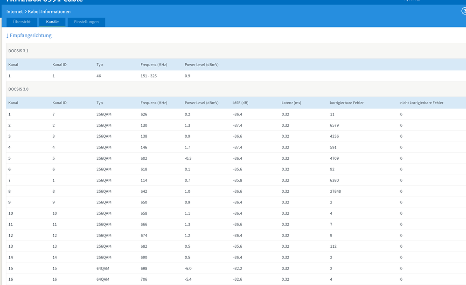Click the -6.0 power level value

coord(188,269)
